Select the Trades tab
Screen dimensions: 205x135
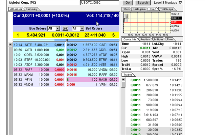click(x=128, y=75)
